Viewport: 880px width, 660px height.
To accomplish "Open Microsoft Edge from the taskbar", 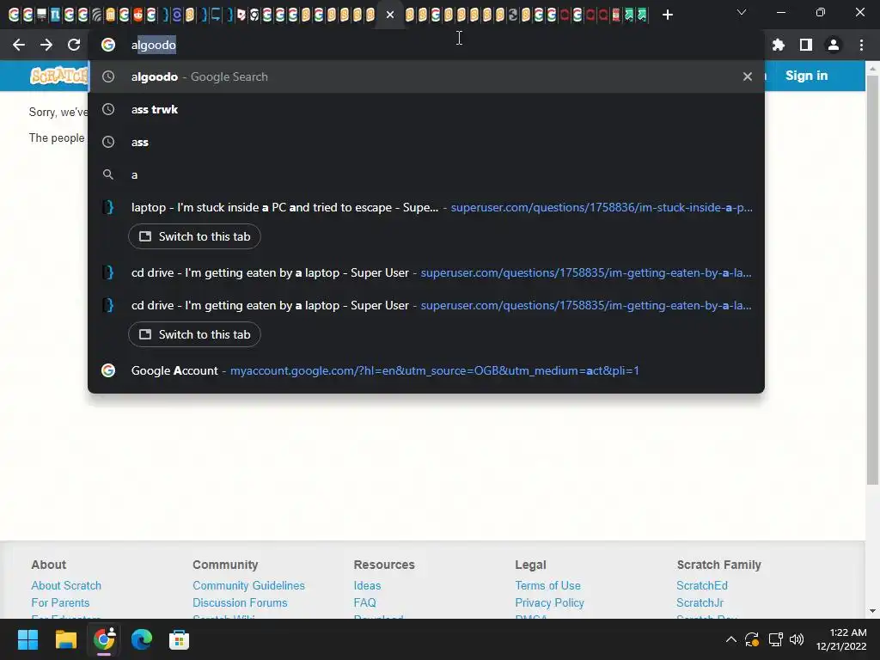I will [142, 639].
